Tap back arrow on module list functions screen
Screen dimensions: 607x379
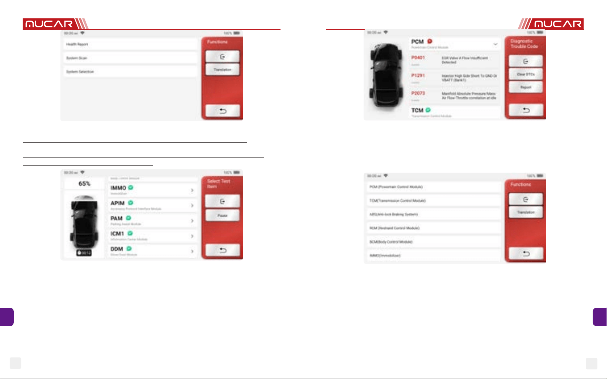click(x=526, y=254)
